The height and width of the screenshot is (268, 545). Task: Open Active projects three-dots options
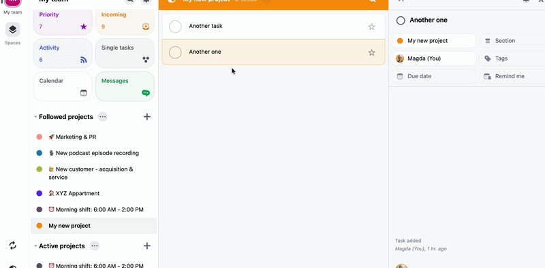pos(95,246)
